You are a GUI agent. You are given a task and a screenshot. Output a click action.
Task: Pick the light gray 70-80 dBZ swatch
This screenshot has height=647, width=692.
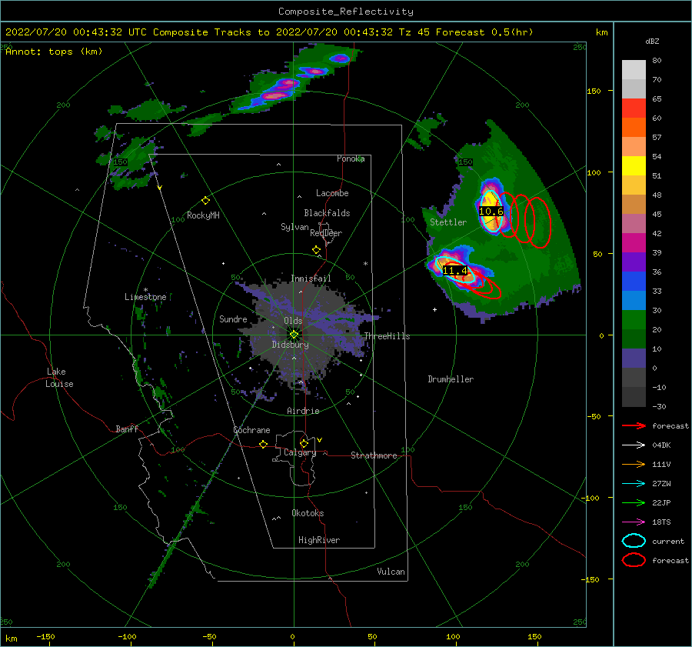pyautogui.click(x=634, y=70)
